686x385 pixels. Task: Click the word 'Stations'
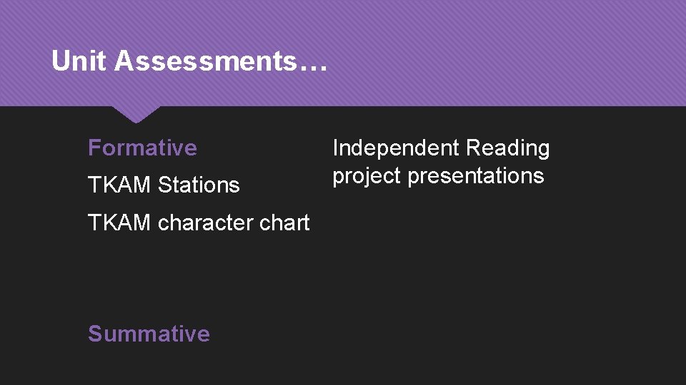point(199,185)
